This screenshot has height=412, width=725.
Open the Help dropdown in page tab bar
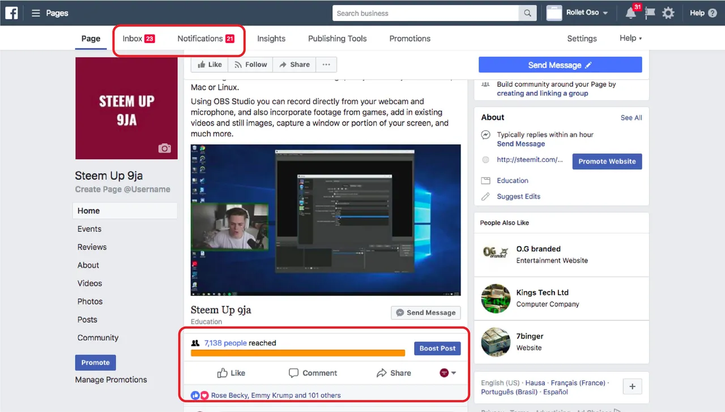click(631, 38)
